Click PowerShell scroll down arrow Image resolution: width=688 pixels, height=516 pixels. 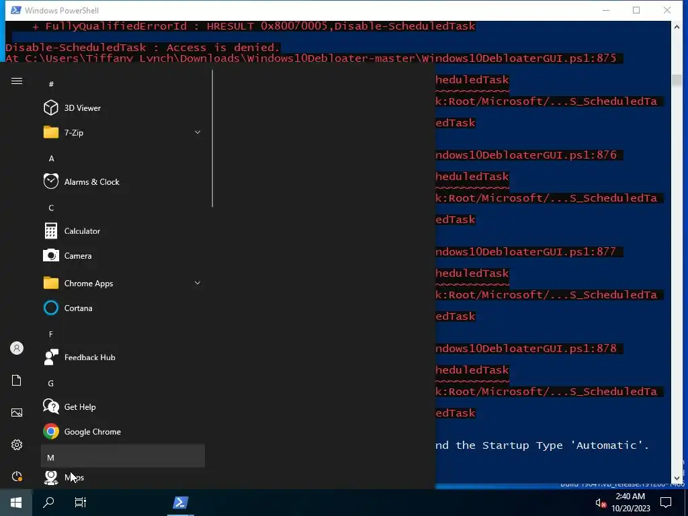click(677, 478)
